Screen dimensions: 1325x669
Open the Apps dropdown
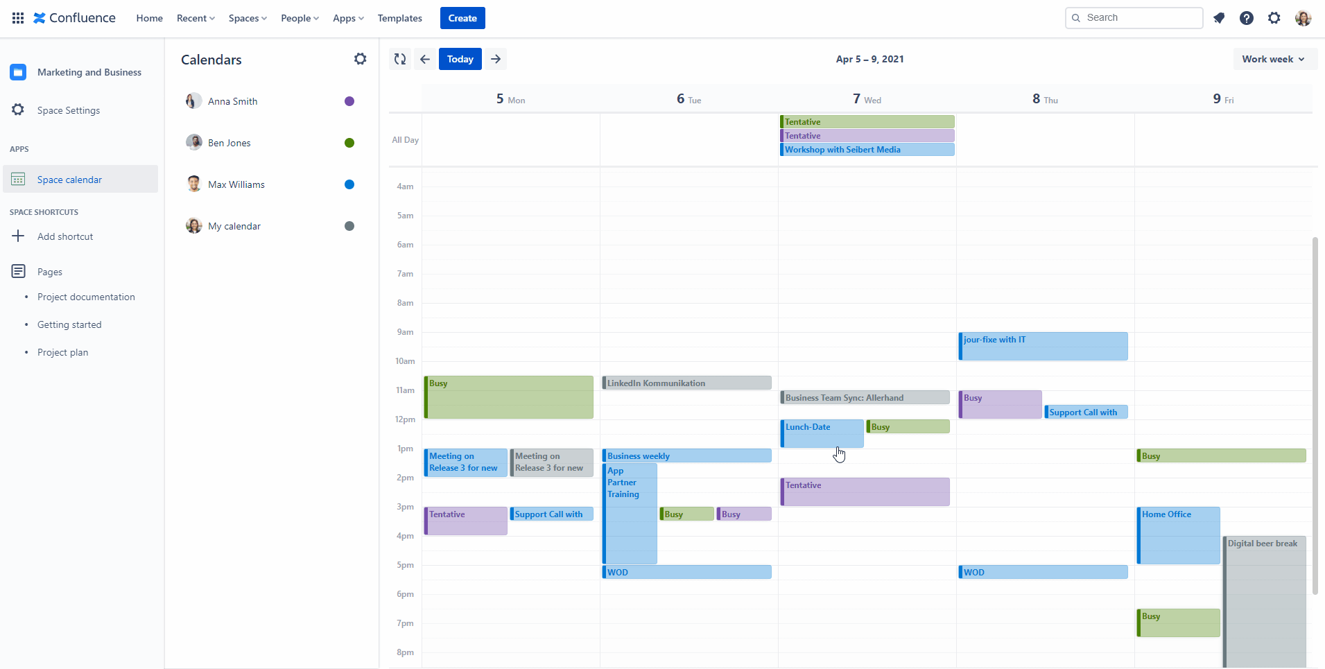(347, 18)
